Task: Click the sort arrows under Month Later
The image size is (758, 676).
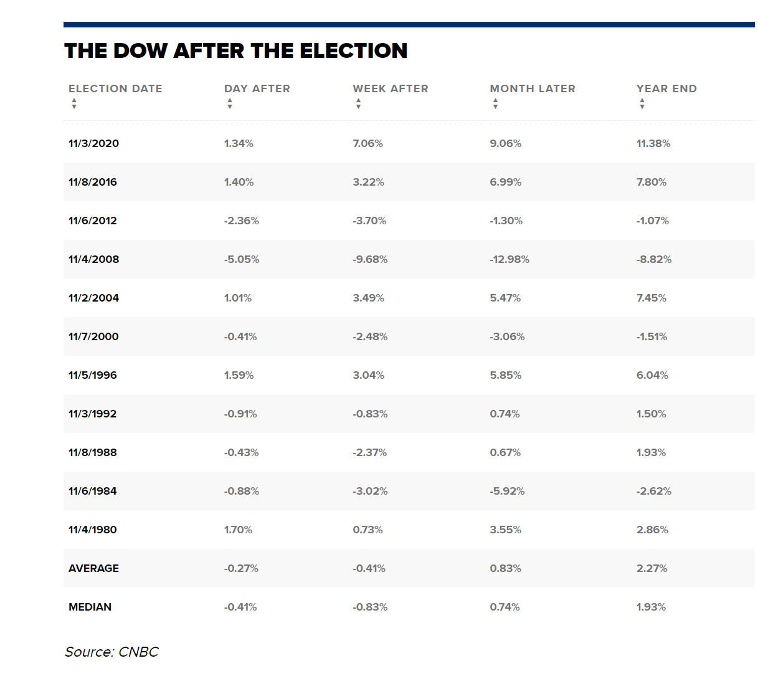Action: [495, 103]
